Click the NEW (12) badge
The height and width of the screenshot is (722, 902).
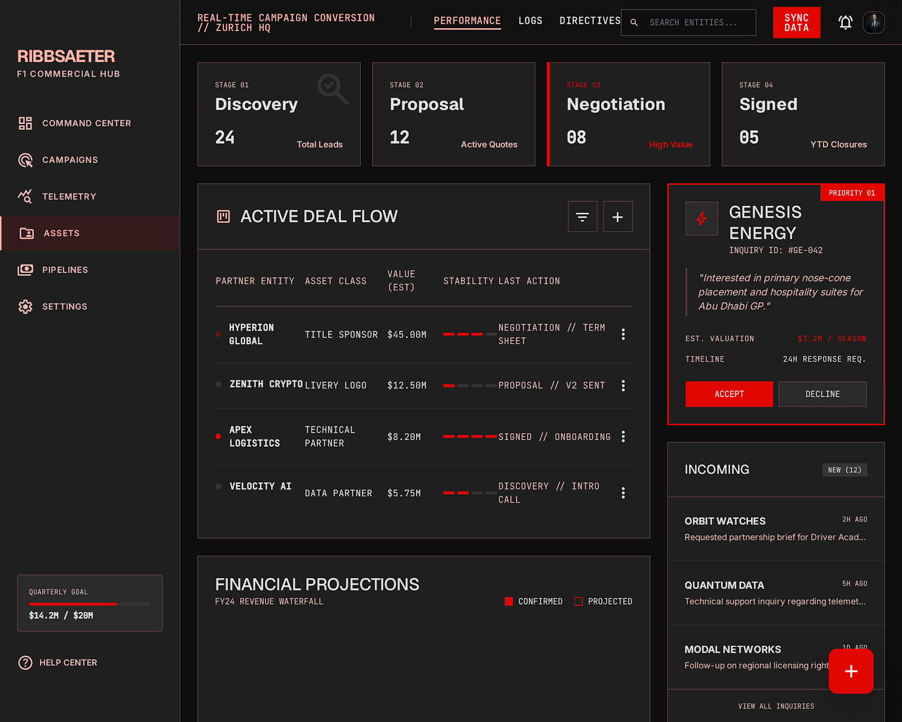point(844,470)
